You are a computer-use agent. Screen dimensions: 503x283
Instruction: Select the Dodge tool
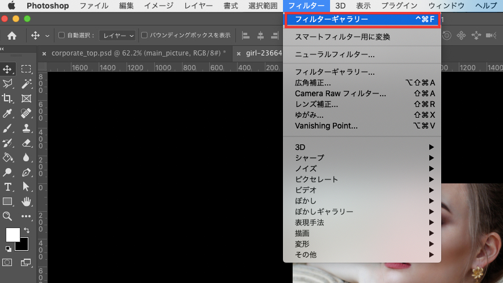7,172
